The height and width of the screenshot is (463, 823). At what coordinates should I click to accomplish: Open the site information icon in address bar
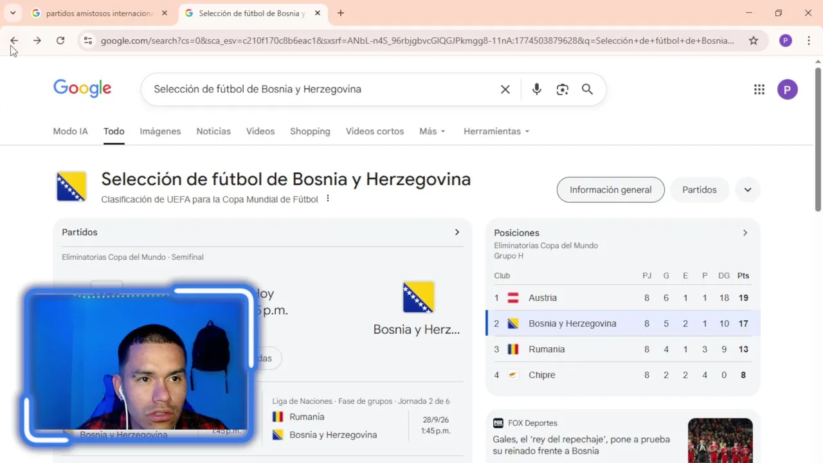(x=88, y=41)
